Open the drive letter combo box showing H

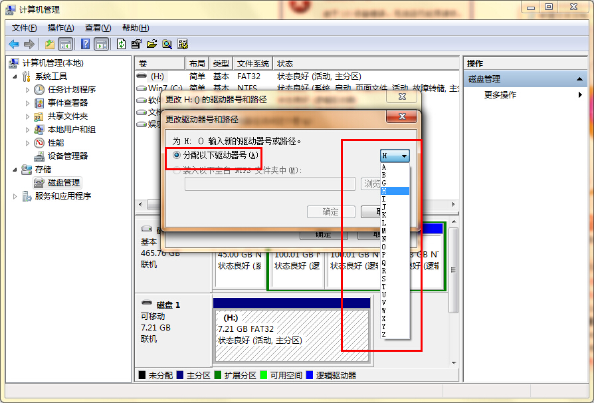coord(395,156)
